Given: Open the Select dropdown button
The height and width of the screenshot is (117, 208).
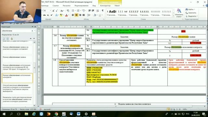Looking at the screenshot, I should click(191, 16).
